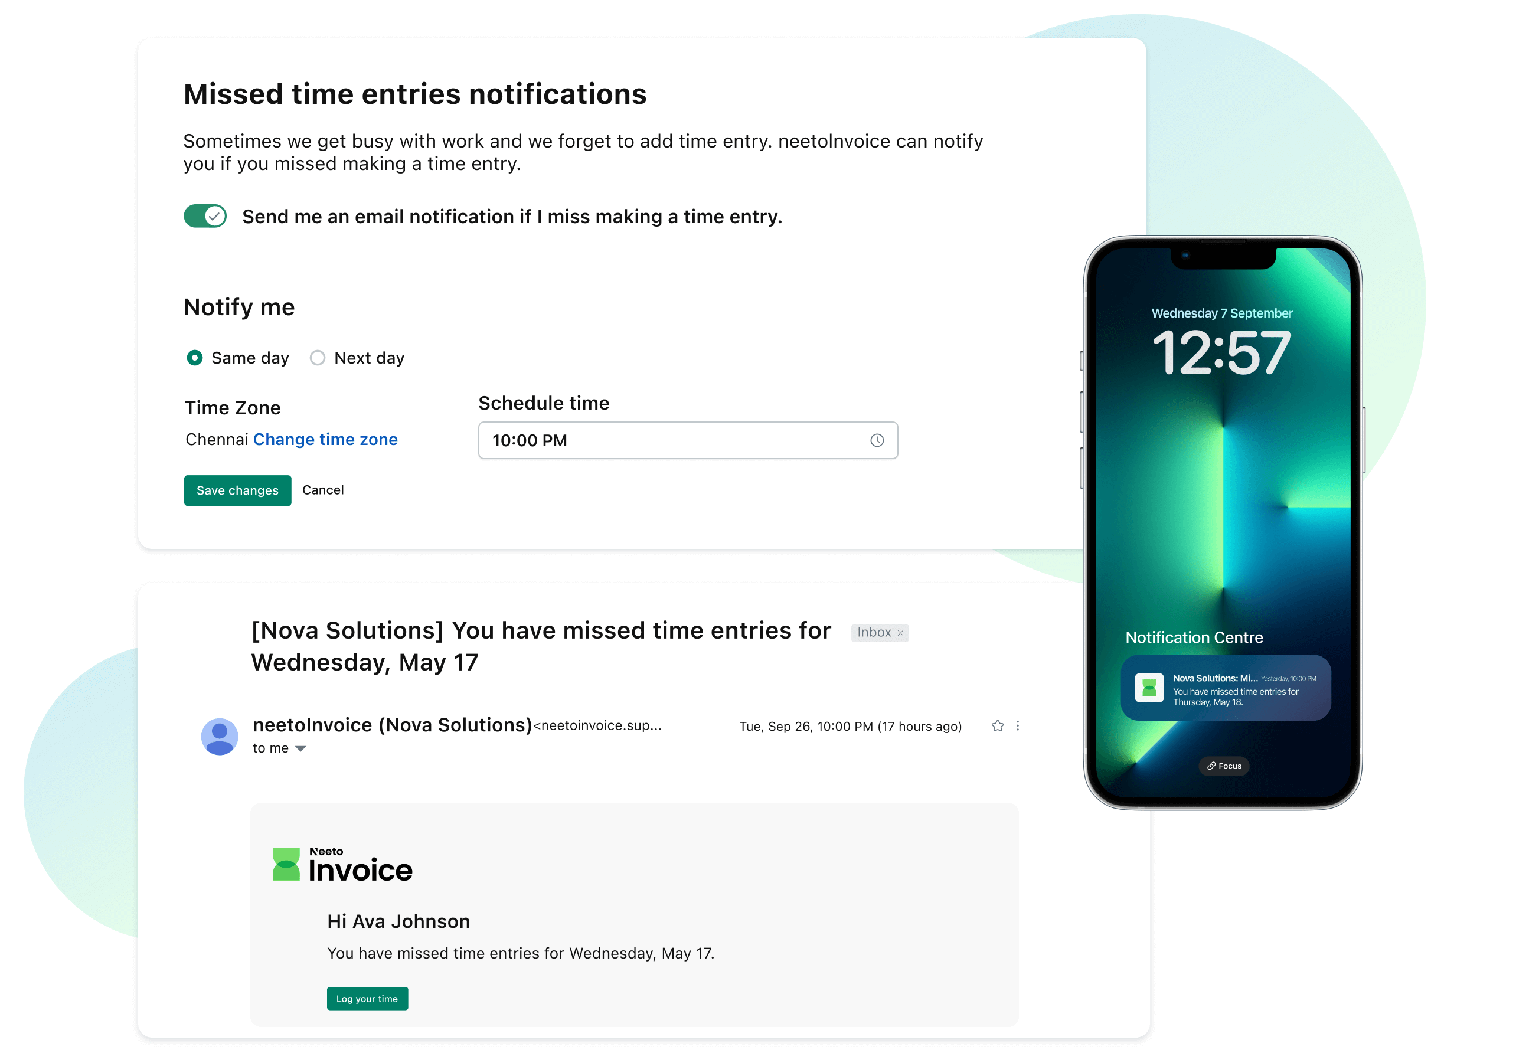Click the Save changes button
The width and height of the screenshot is (1516, 1053).
click(238, 490)
